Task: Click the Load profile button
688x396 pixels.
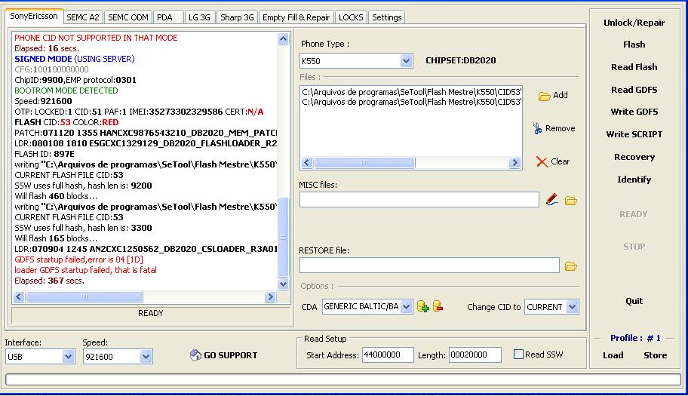Action: point(613,356)
